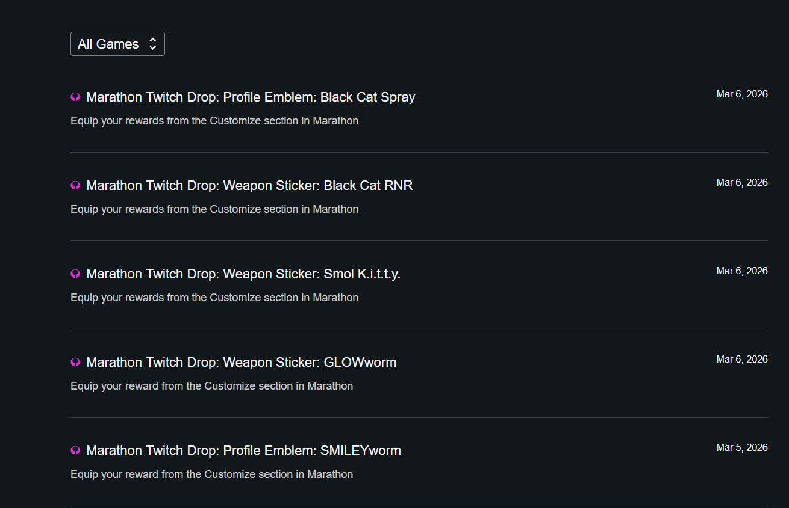Open the Weapon Sticker: Black Cat RNR entry
789x508 pixels.
coord(249,186)
